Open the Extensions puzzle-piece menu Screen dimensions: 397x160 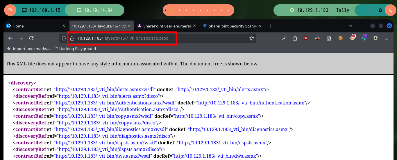coord(295,38)
